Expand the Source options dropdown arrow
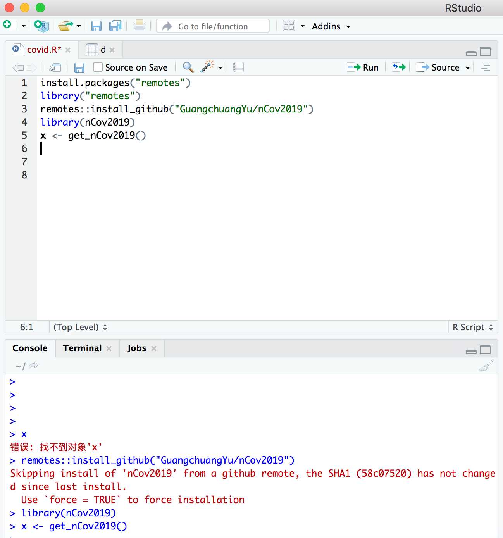Image resolution: width=503 pixels, height=538 pixels. click(468, 68)
